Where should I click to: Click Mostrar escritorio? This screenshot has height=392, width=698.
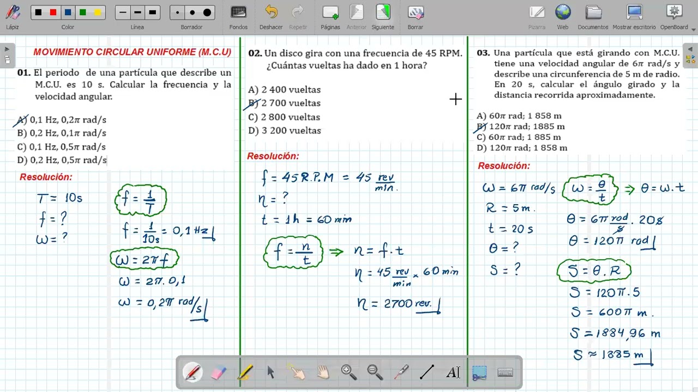tap(634, 16)
